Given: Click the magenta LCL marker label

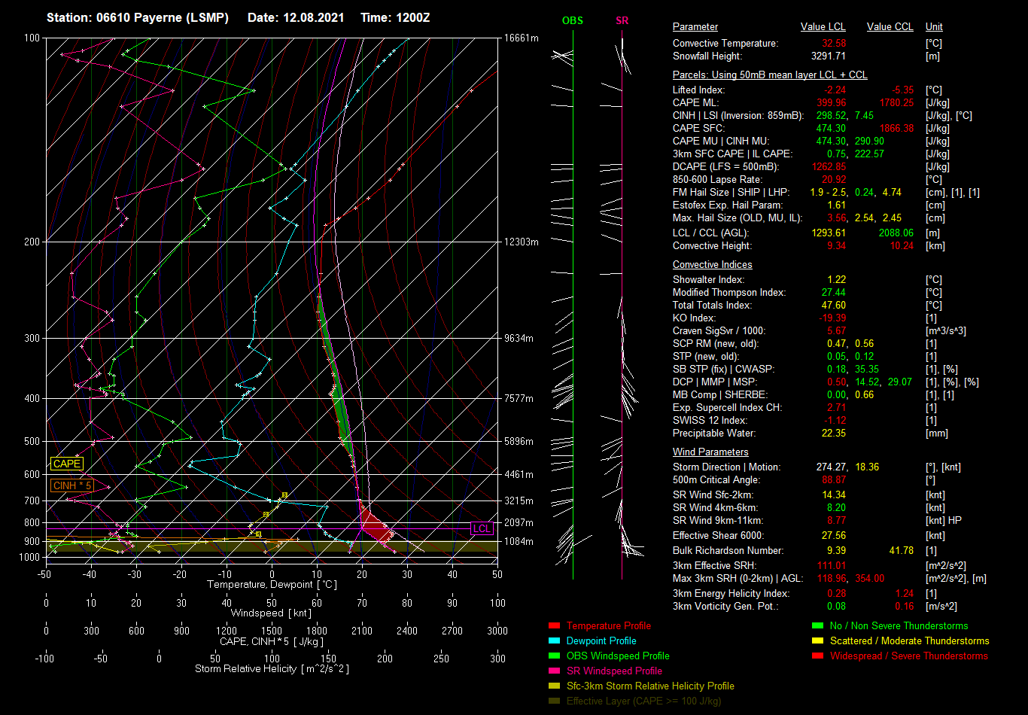Looking at the screenshot, I should [482, 529].
